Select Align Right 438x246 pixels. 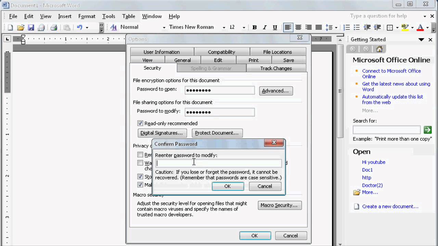pyautogui.click(x=308, y=27)
